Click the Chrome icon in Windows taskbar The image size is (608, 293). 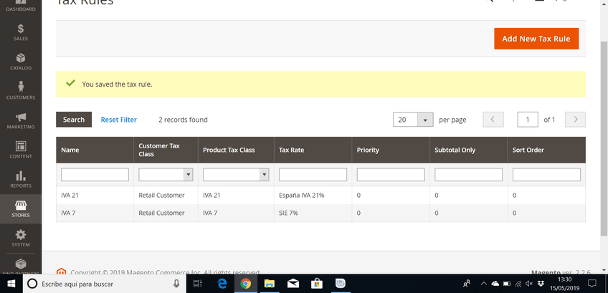(245, 284)
